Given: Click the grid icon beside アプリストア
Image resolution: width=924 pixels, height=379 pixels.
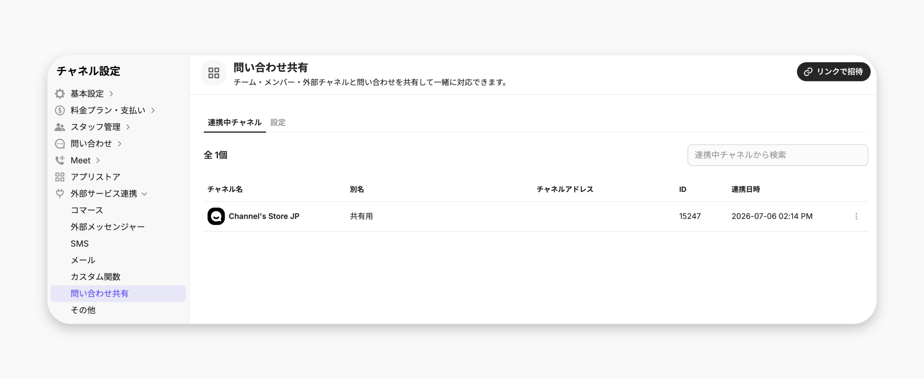Looking at the screenshot, I should click(x=60, y=177).
